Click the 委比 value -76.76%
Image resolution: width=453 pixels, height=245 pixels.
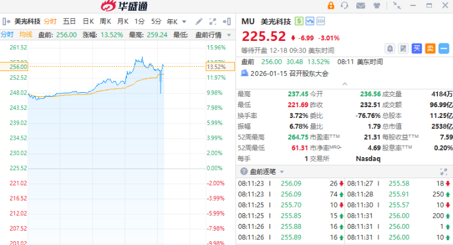point(368,116)
